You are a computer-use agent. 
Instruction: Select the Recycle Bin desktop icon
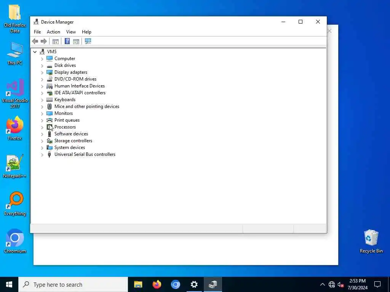tap(371, 241)
